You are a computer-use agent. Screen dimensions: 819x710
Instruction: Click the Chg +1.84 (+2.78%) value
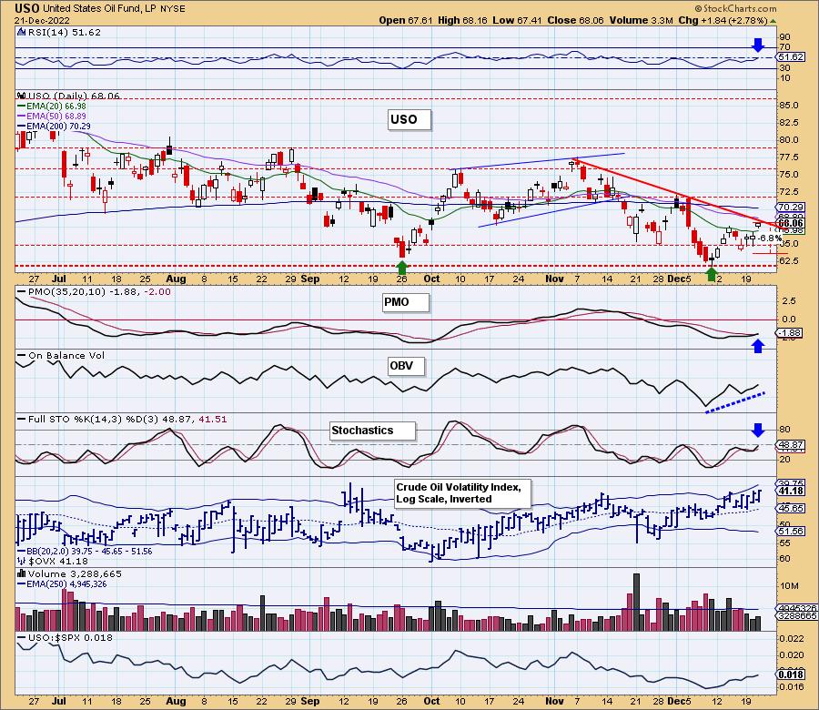click(x=723, y=20)
